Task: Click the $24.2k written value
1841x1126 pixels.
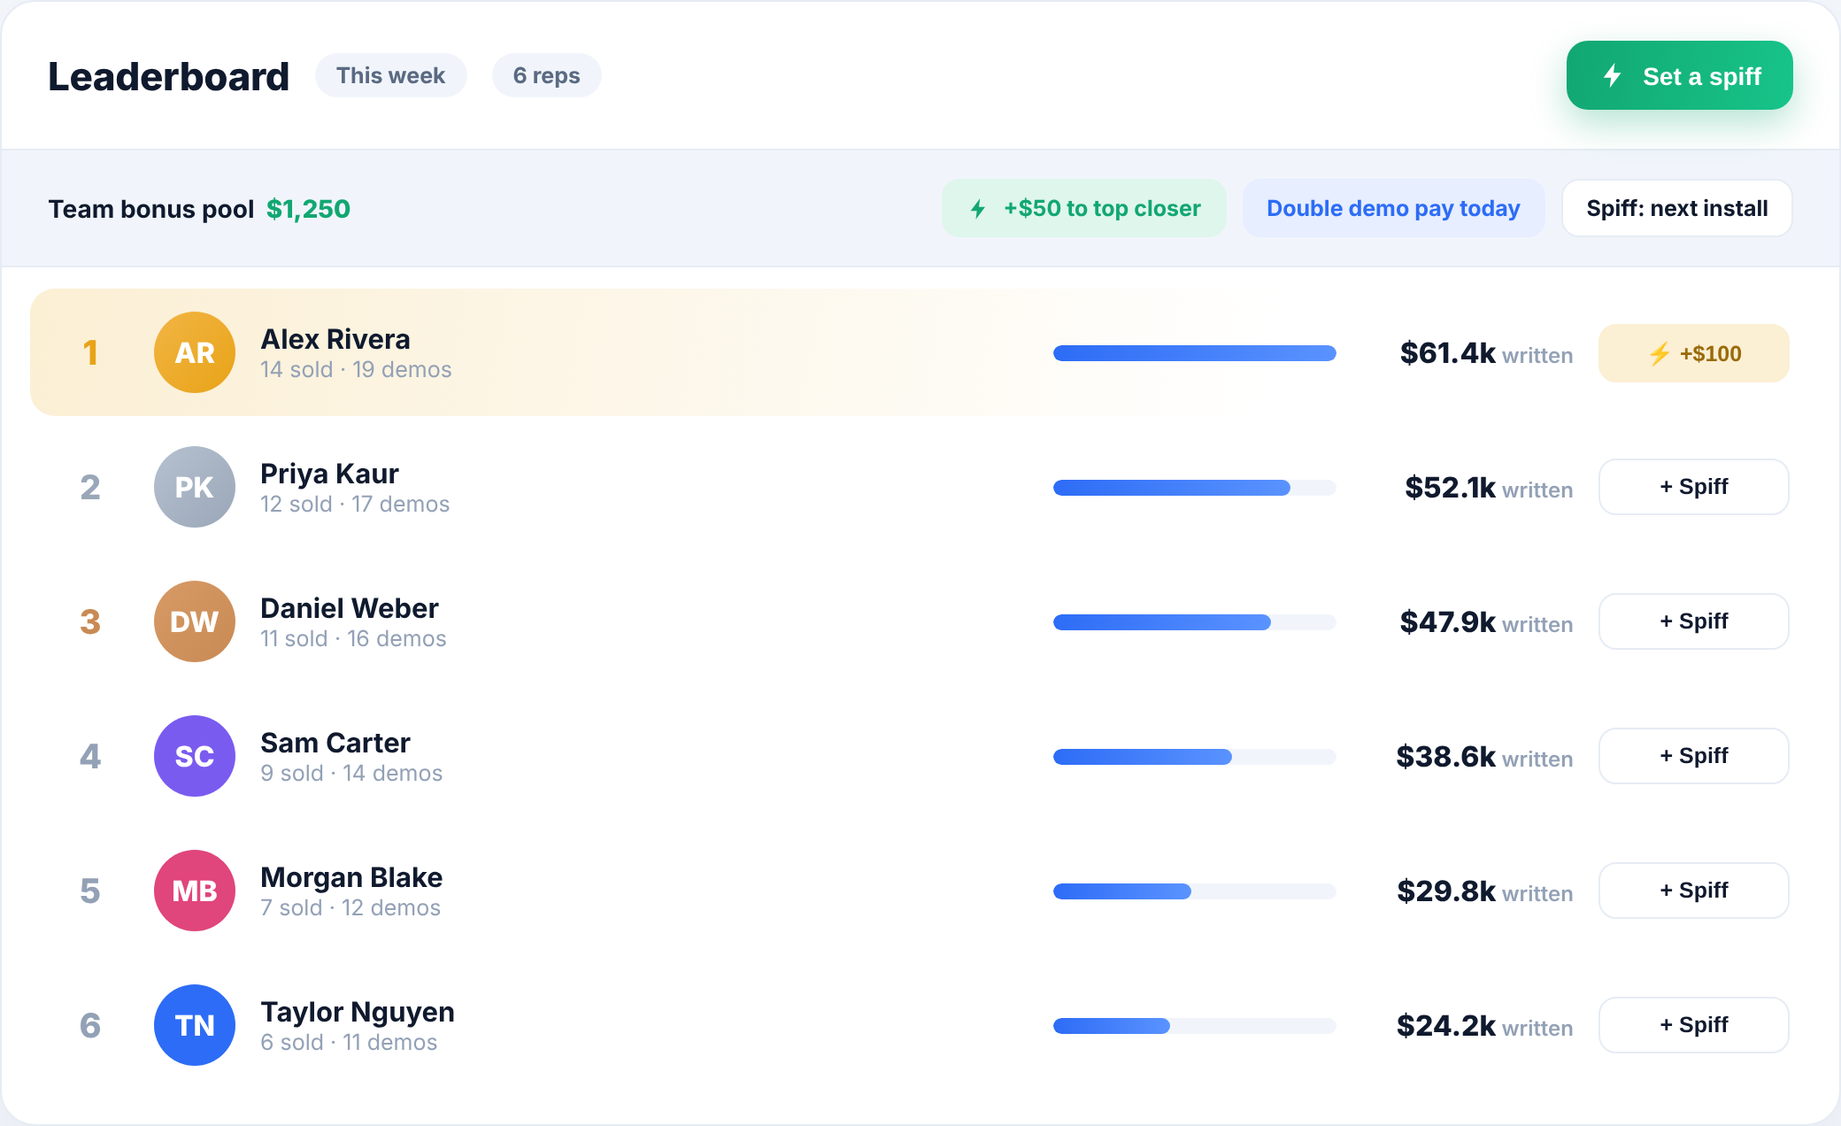Action: tap(1485, 1026)
